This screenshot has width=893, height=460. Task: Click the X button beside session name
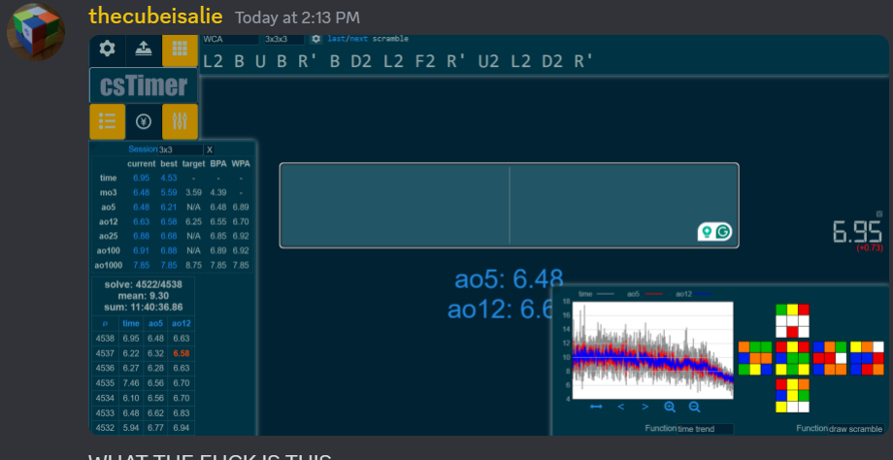(x=210, y=149)
